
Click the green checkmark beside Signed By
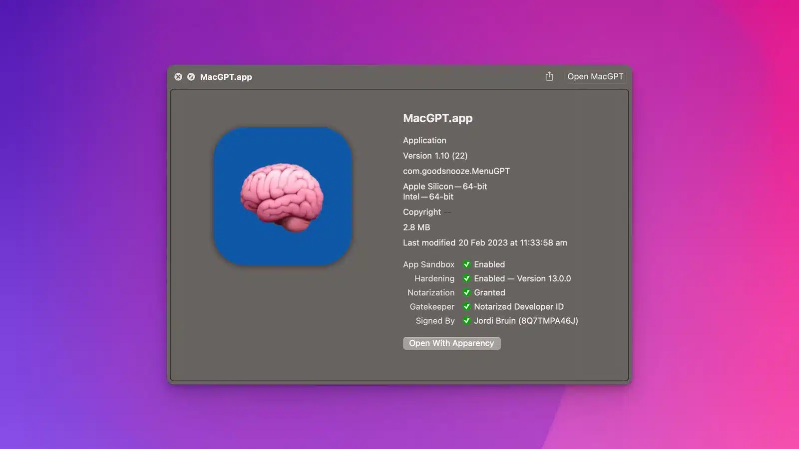466,321
